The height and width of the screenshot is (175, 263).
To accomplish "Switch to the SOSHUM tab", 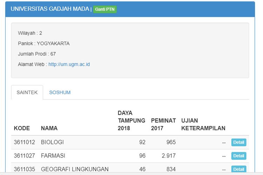I will click(60, 92).
